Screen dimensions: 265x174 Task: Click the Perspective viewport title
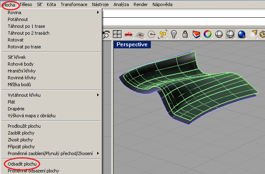(x=132, y=45)
